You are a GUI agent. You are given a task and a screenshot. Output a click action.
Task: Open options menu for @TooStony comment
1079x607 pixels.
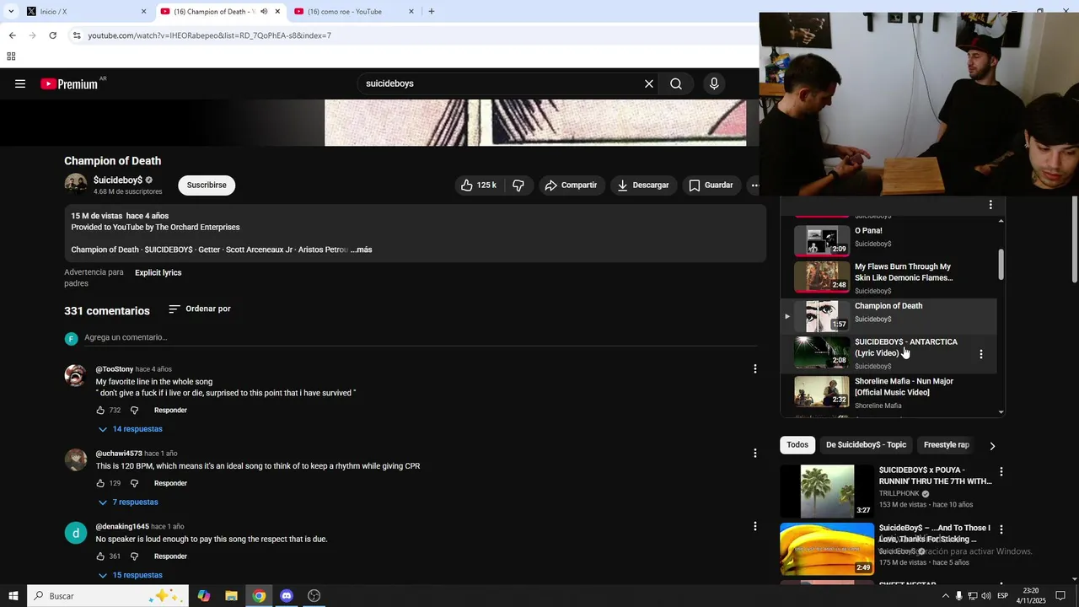(755, 369)
